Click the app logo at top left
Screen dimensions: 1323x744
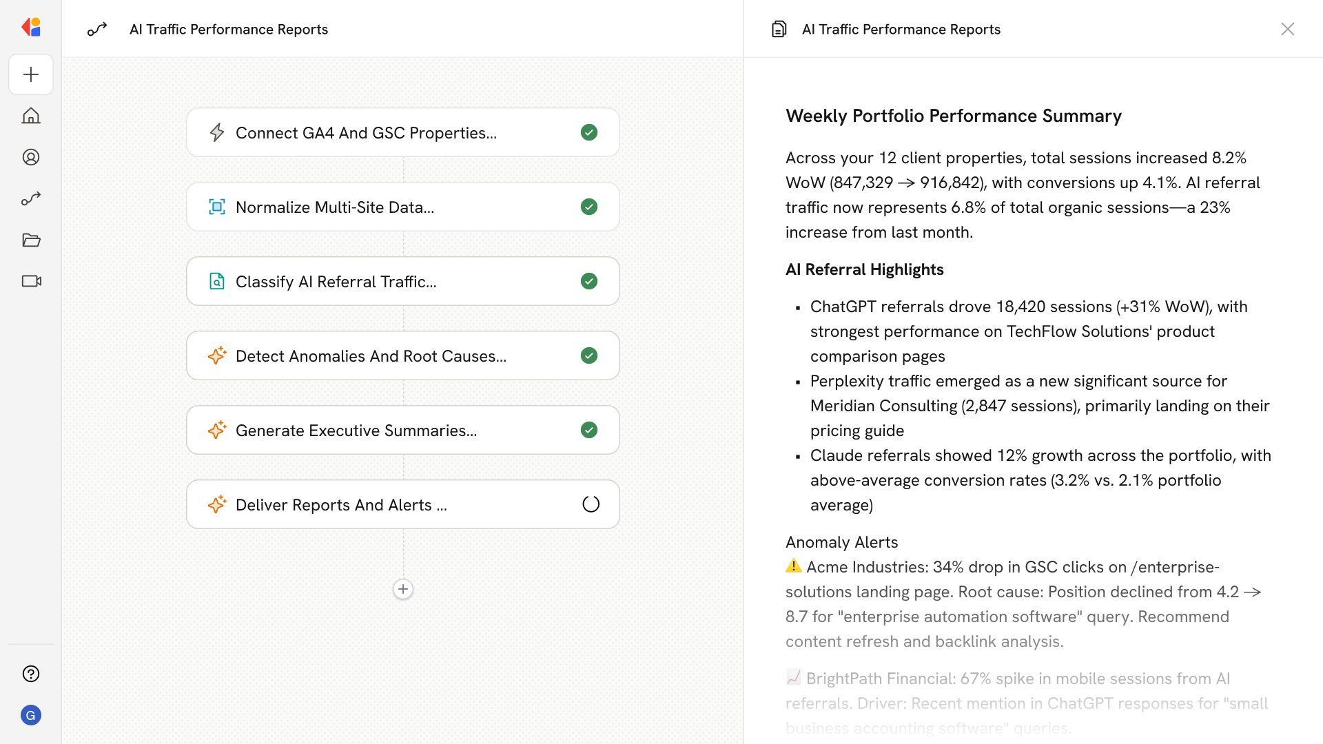pyautogui.click(x=31, y=28)
